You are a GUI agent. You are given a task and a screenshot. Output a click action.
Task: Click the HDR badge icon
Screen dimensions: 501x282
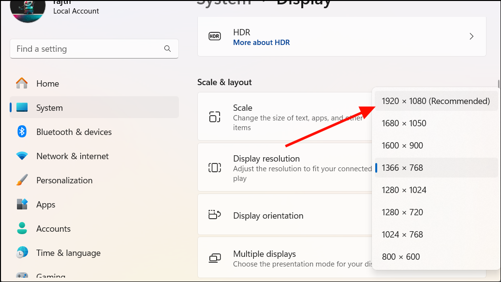[214, 36]
